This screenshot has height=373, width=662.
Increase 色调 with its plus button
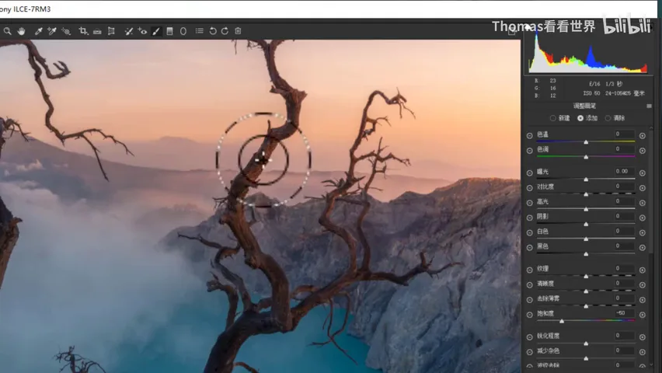pyautogui.click(x=642, y=151)
